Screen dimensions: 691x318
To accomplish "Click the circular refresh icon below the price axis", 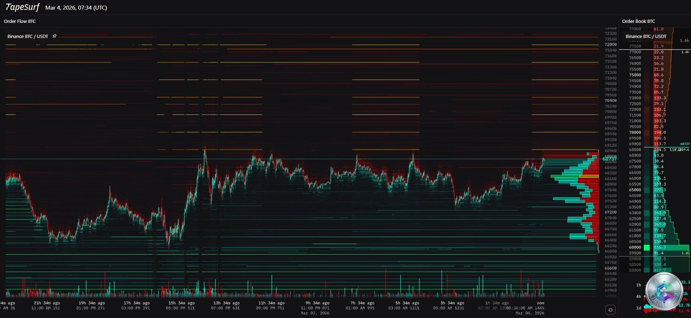I will click(610, 309).
